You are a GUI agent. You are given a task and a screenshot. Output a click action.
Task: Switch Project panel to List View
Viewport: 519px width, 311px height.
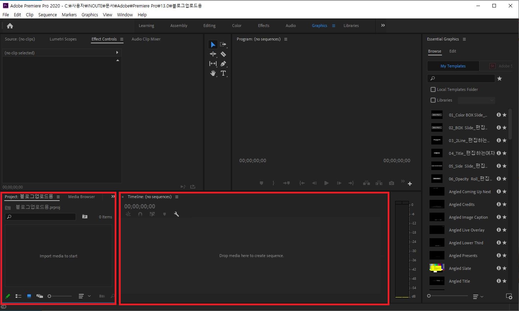[x=18, y=296]
